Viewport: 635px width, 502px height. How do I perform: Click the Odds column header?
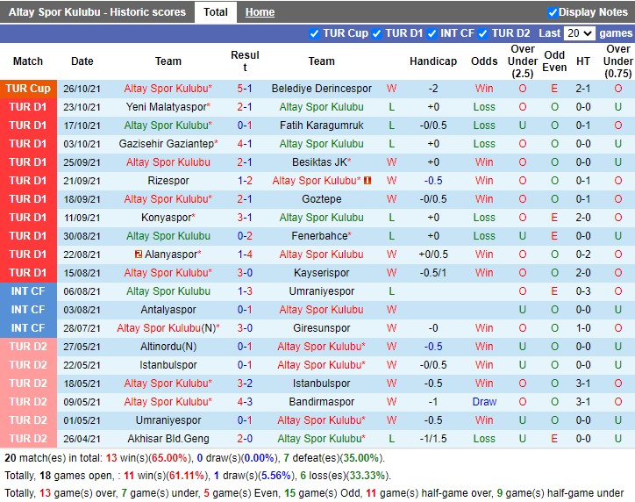484,61
